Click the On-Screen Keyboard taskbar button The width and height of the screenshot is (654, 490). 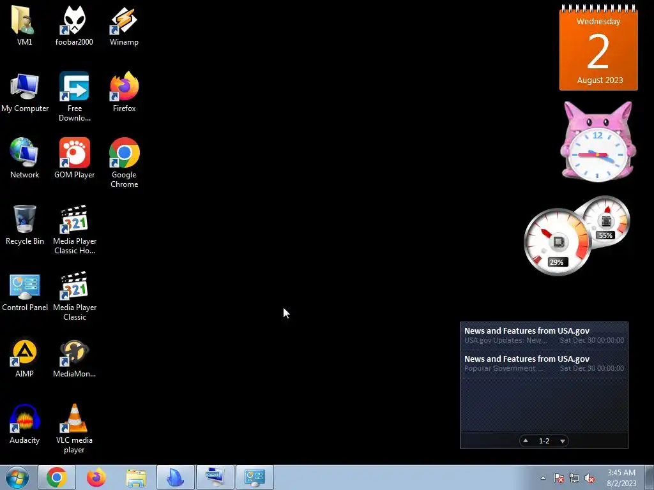pyautogui.click(x=215, y=477)
